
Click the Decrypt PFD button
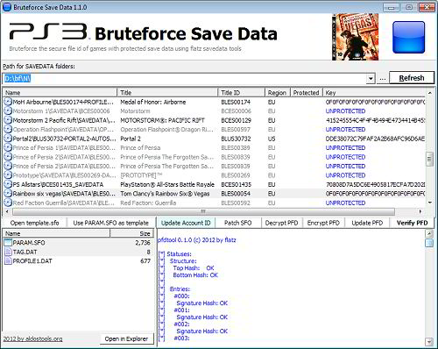point(281,223)
